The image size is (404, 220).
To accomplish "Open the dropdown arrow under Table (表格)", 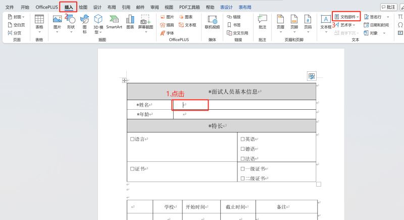I will point(39,32).
